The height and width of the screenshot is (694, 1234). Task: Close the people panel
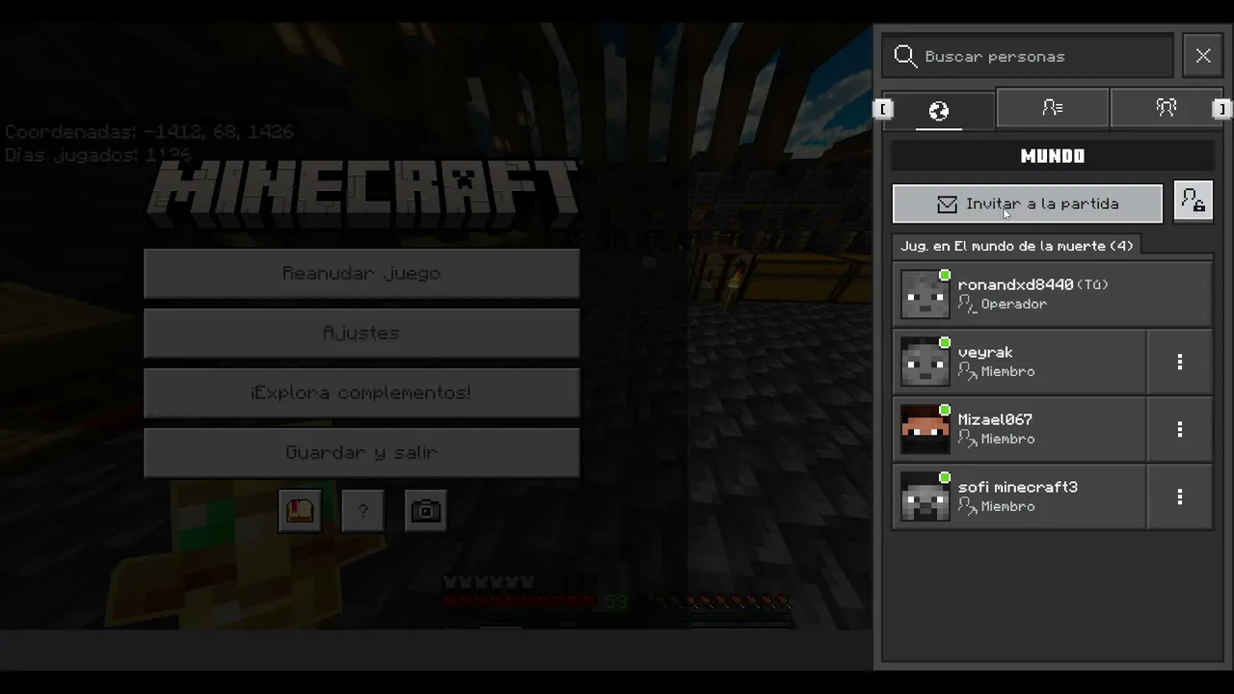1203,56
